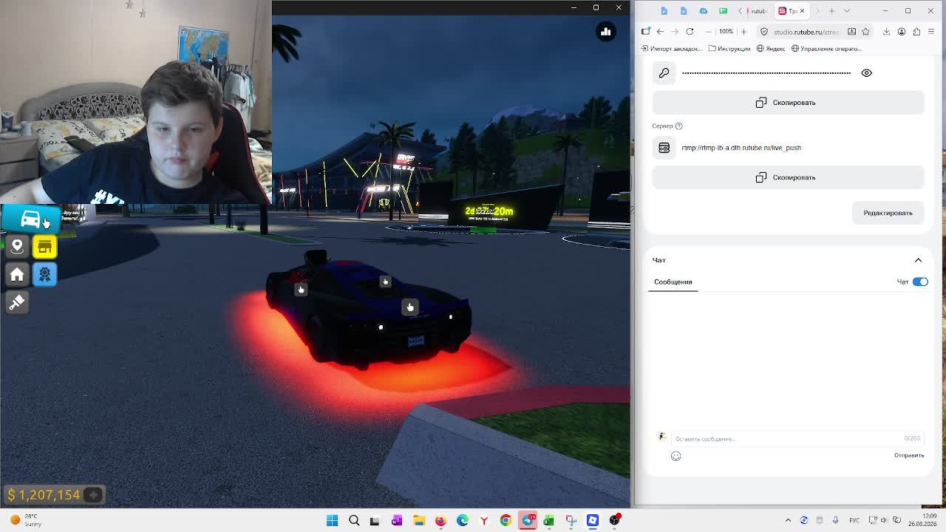The width and height of the screenshot is (946, 532).
Task: Bookmark this page with the star icon
Action: (865, 32)
